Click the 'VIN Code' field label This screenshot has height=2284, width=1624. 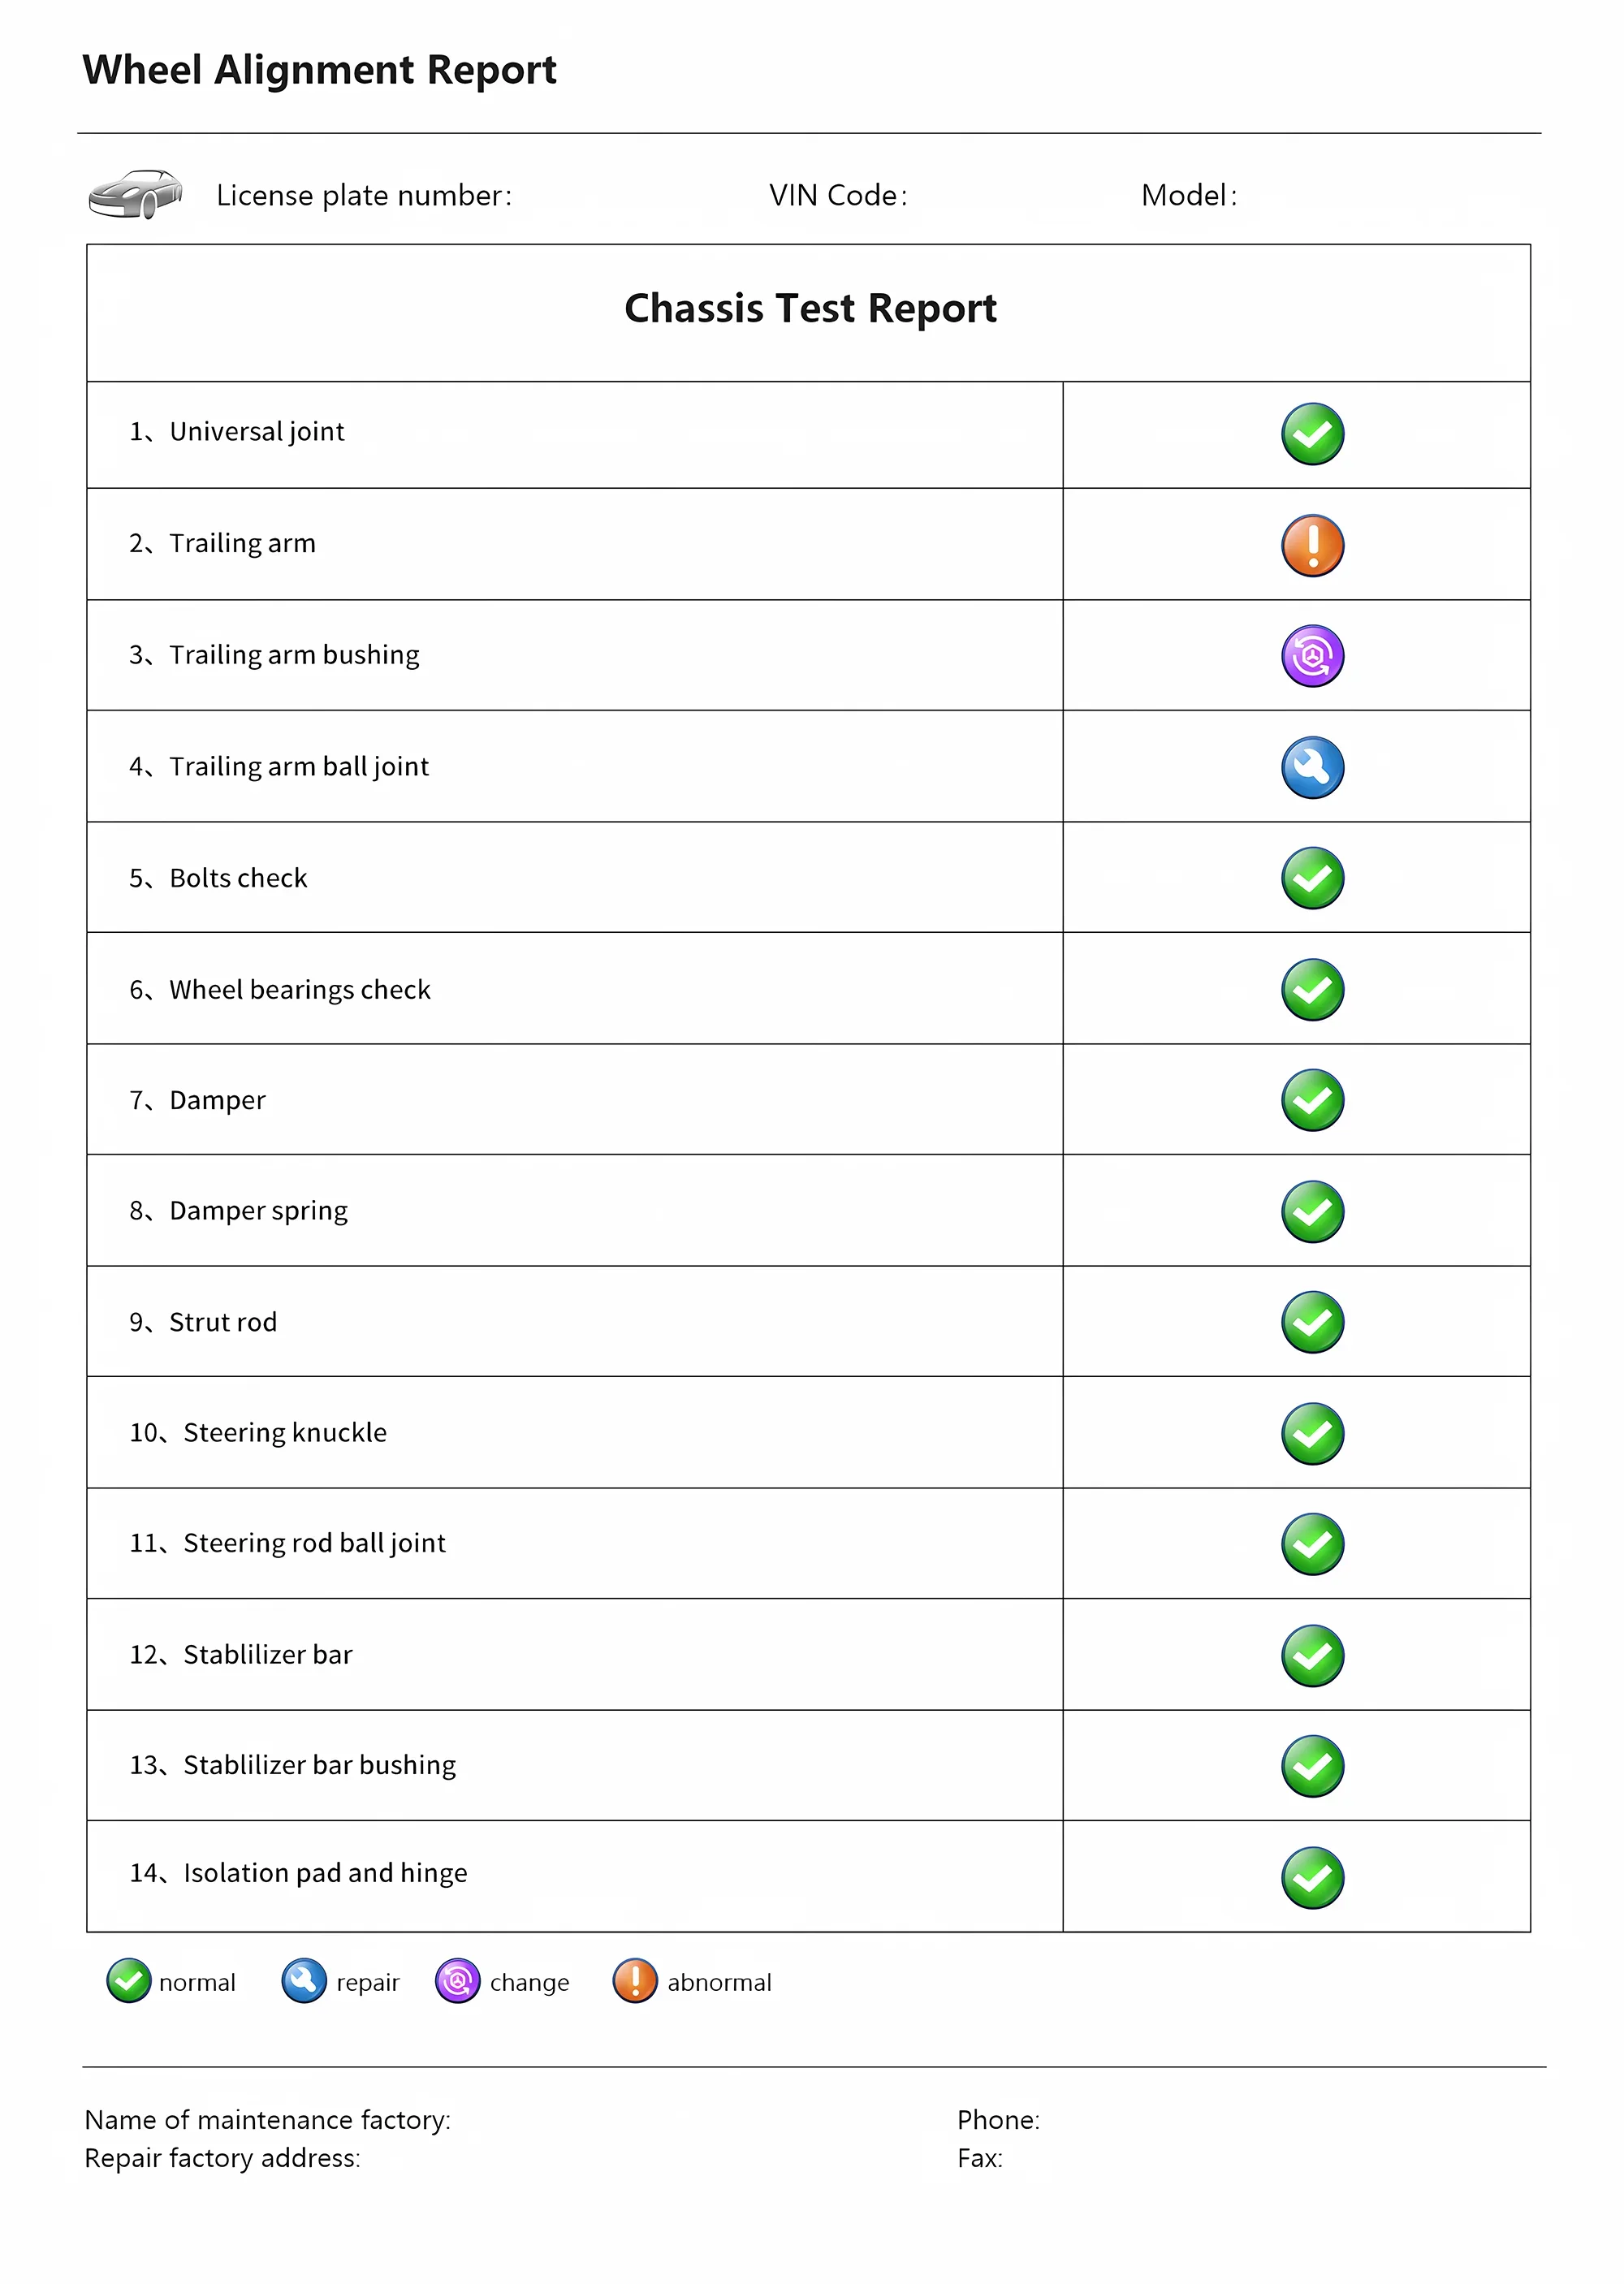coord(838,195)
